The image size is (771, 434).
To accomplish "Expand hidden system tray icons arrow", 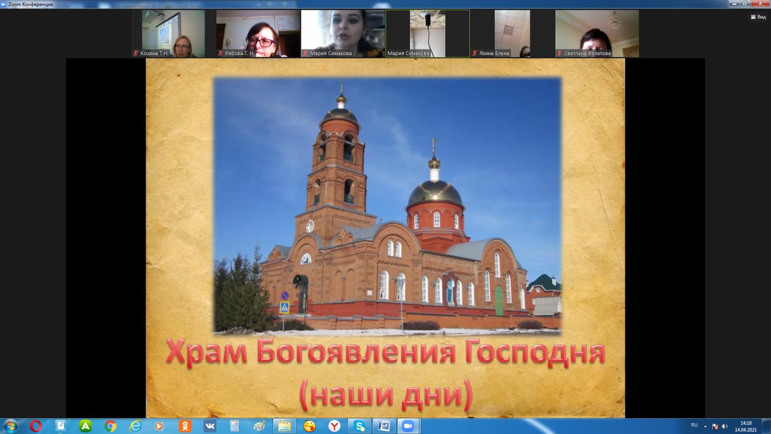I will pos(705,426).
